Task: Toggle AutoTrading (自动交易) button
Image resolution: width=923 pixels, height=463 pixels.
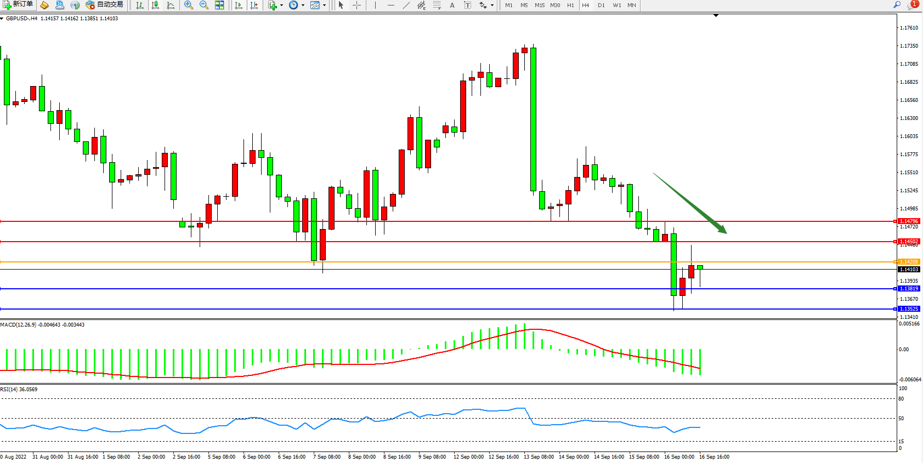Action: coord(104,5)
